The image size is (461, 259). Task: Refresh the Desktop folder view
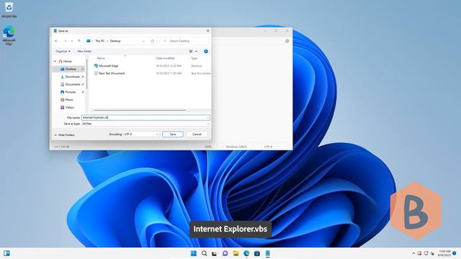(x=152, y=41)
